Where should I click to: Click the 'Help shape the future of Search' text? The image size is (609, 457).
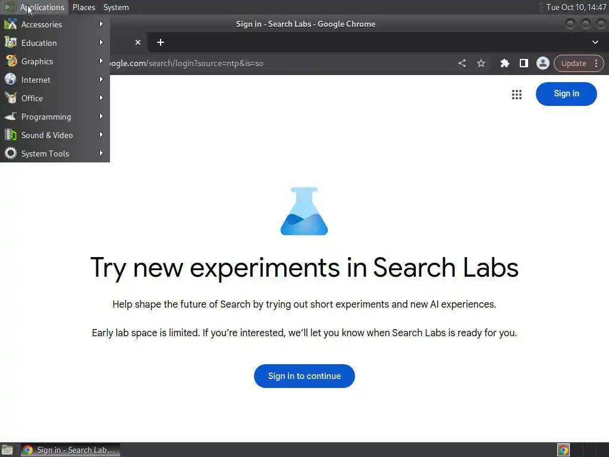tap(304, 304)
